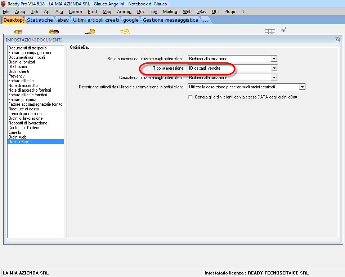Open the Mag menu
The height and width of the screenshot is (277, 345).
tap(107, 12)
